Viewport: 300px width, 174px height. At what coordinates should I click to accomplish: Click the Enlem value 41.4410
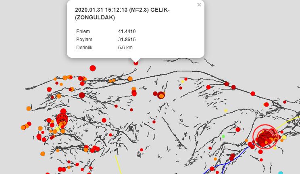point(127,31)
